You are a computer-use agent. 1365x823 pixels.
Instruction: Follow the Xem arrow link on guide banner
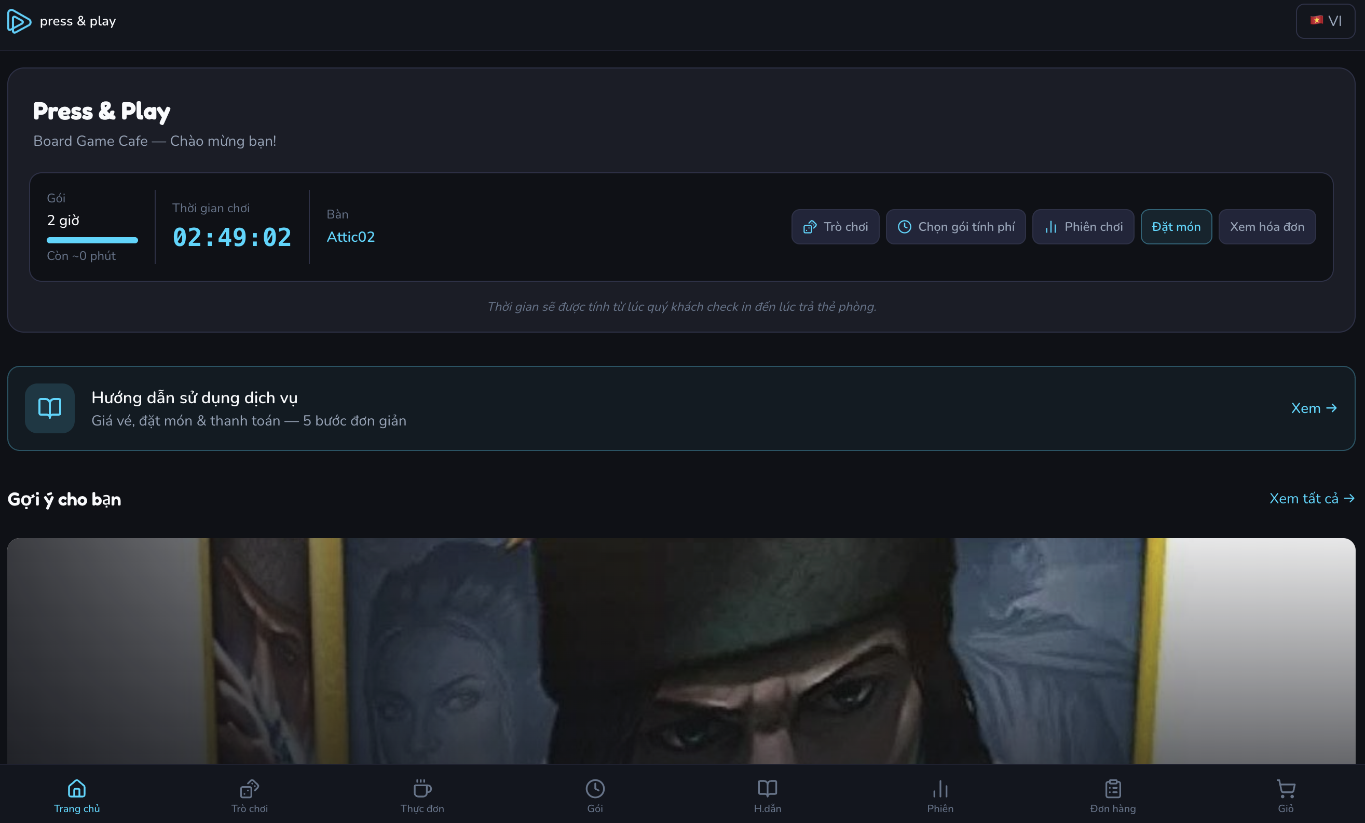coord(1314,408)
